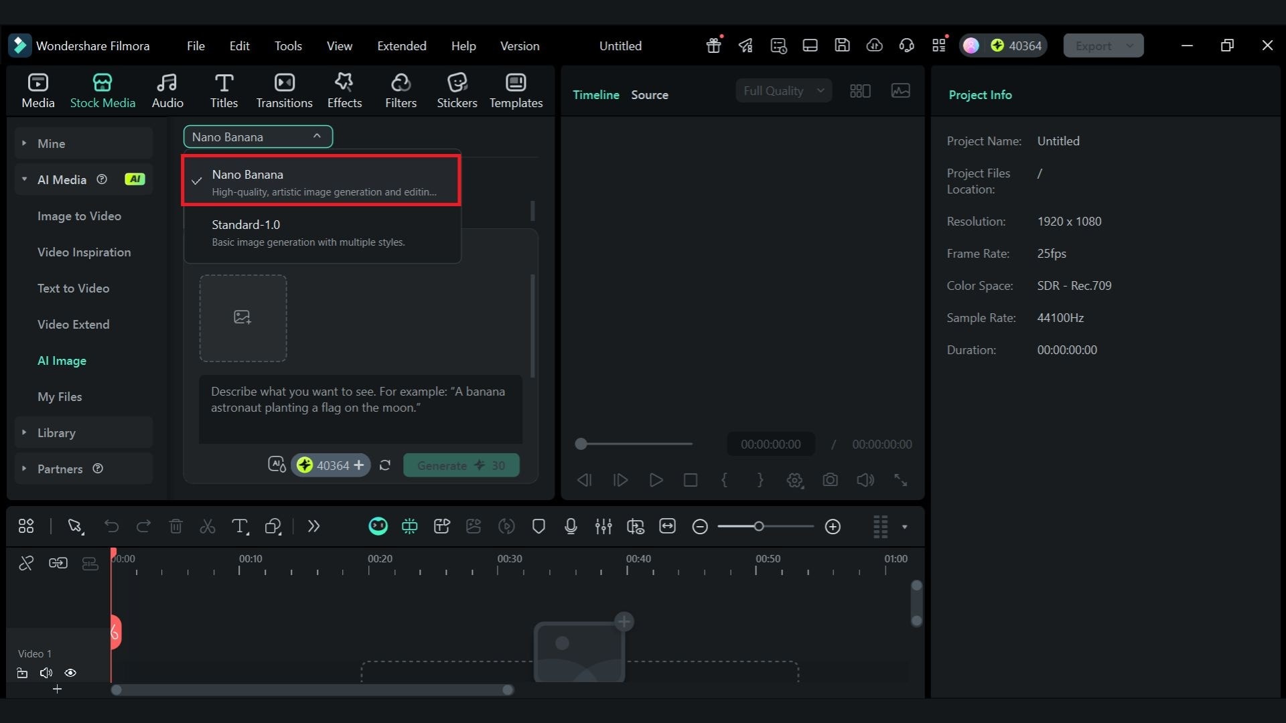Switch to the Source tab

[x=649, y=95]
